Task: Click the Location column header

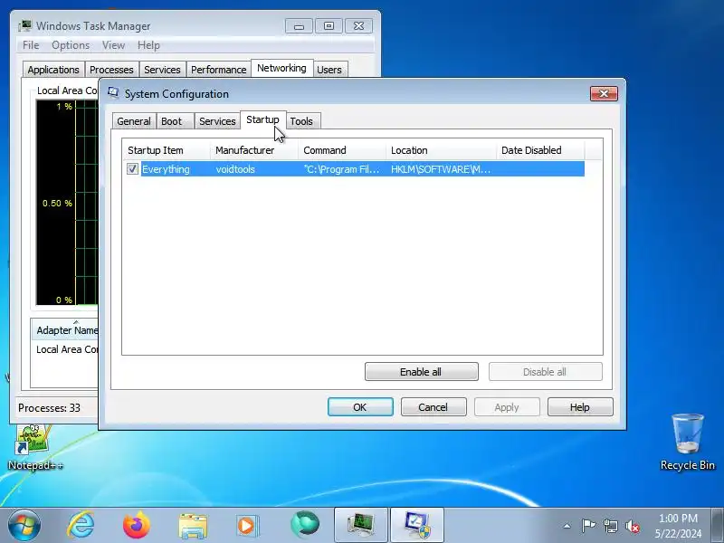Action: (x=441, y=150)
